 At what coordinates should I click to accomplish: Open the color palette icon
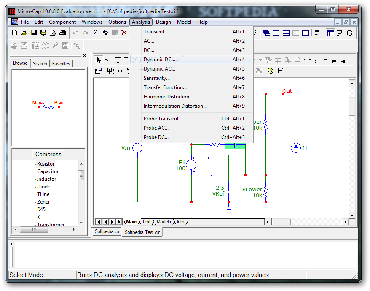click(x=271, y=71)
